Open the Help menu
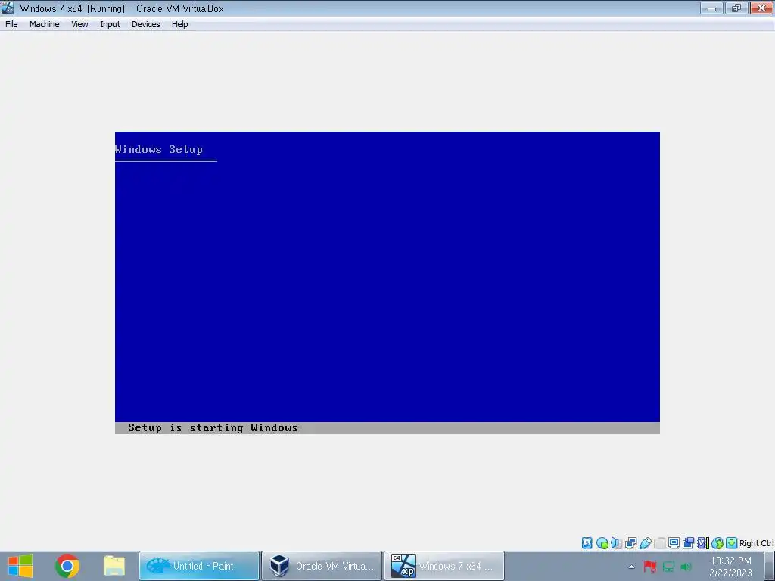Screen dimensions: 775x581 click(x=179, y=24)
